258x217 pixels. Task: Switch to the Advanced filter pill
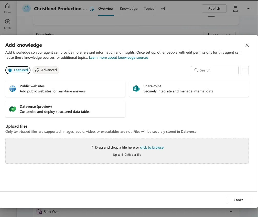[x=46, y=70]
